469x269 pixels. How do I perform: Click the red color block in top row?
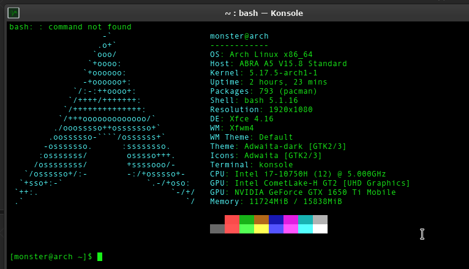232,219
